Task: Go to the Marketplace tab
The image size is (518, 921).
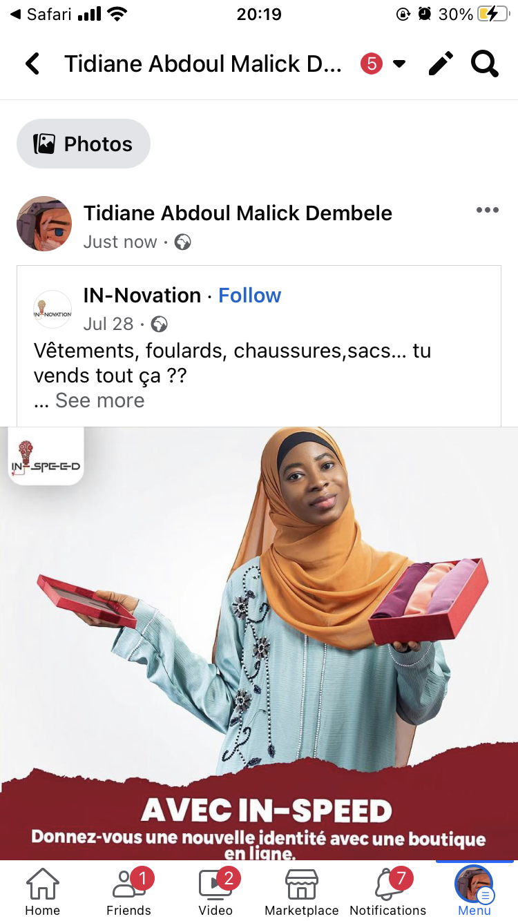Action: point(302,891)
